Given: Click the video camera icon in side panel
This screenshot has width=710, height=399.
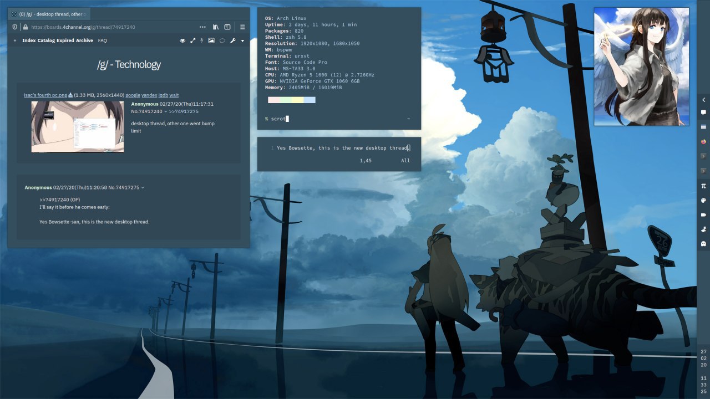Looking at the screenshot, I should (x=704, y=214).
